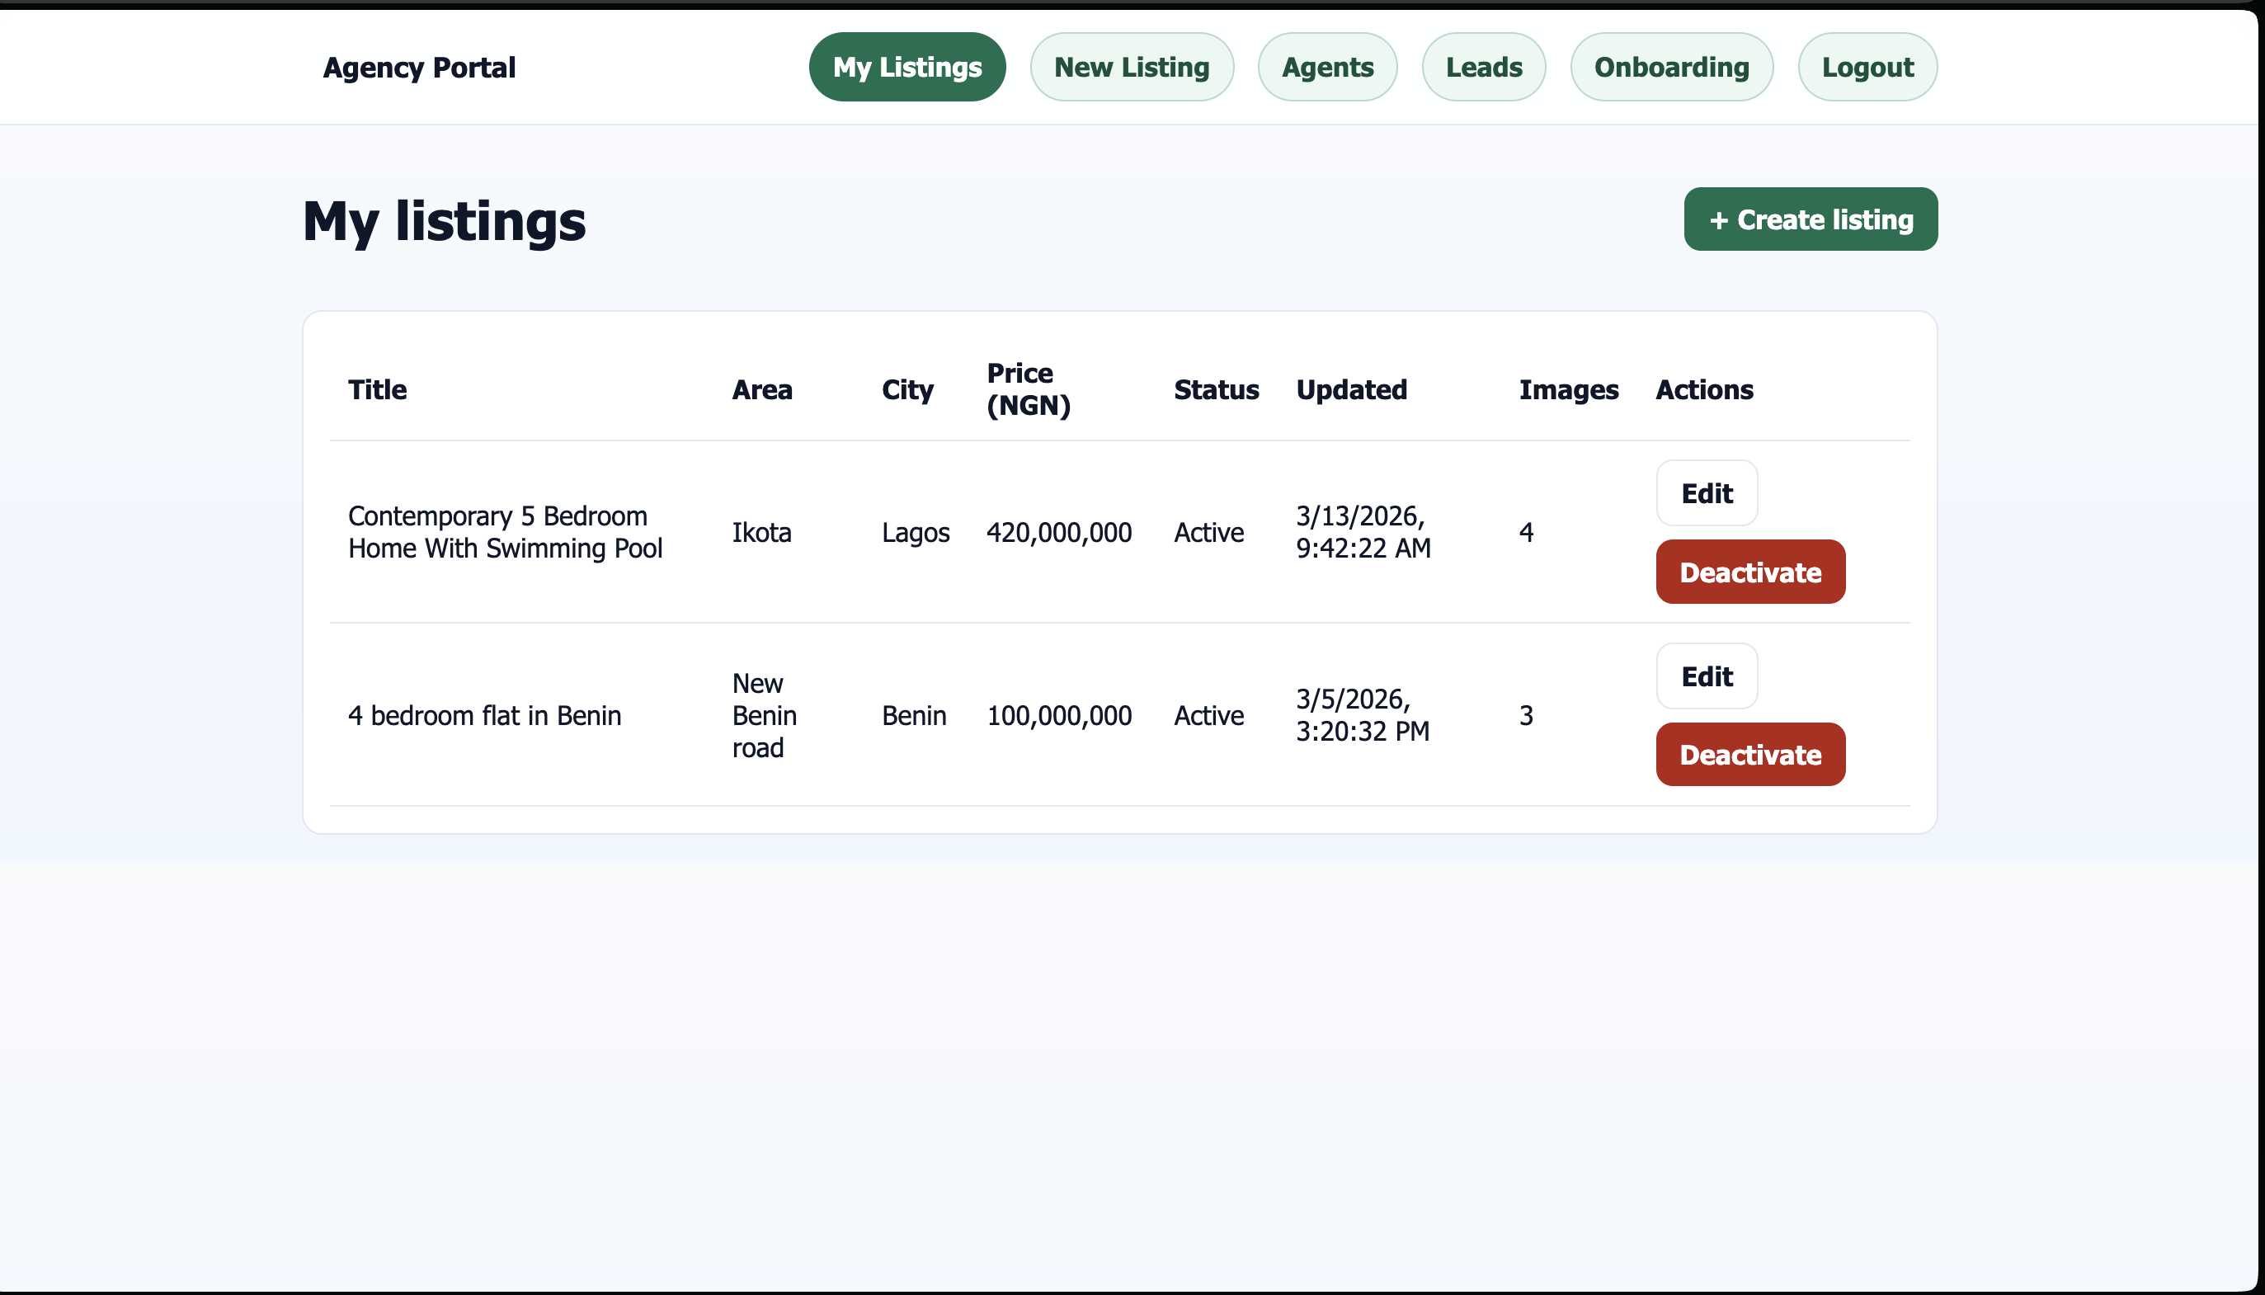Click the New Benin road area cell
Screen dimensions: 2265x1295
[x=764, y=715]
